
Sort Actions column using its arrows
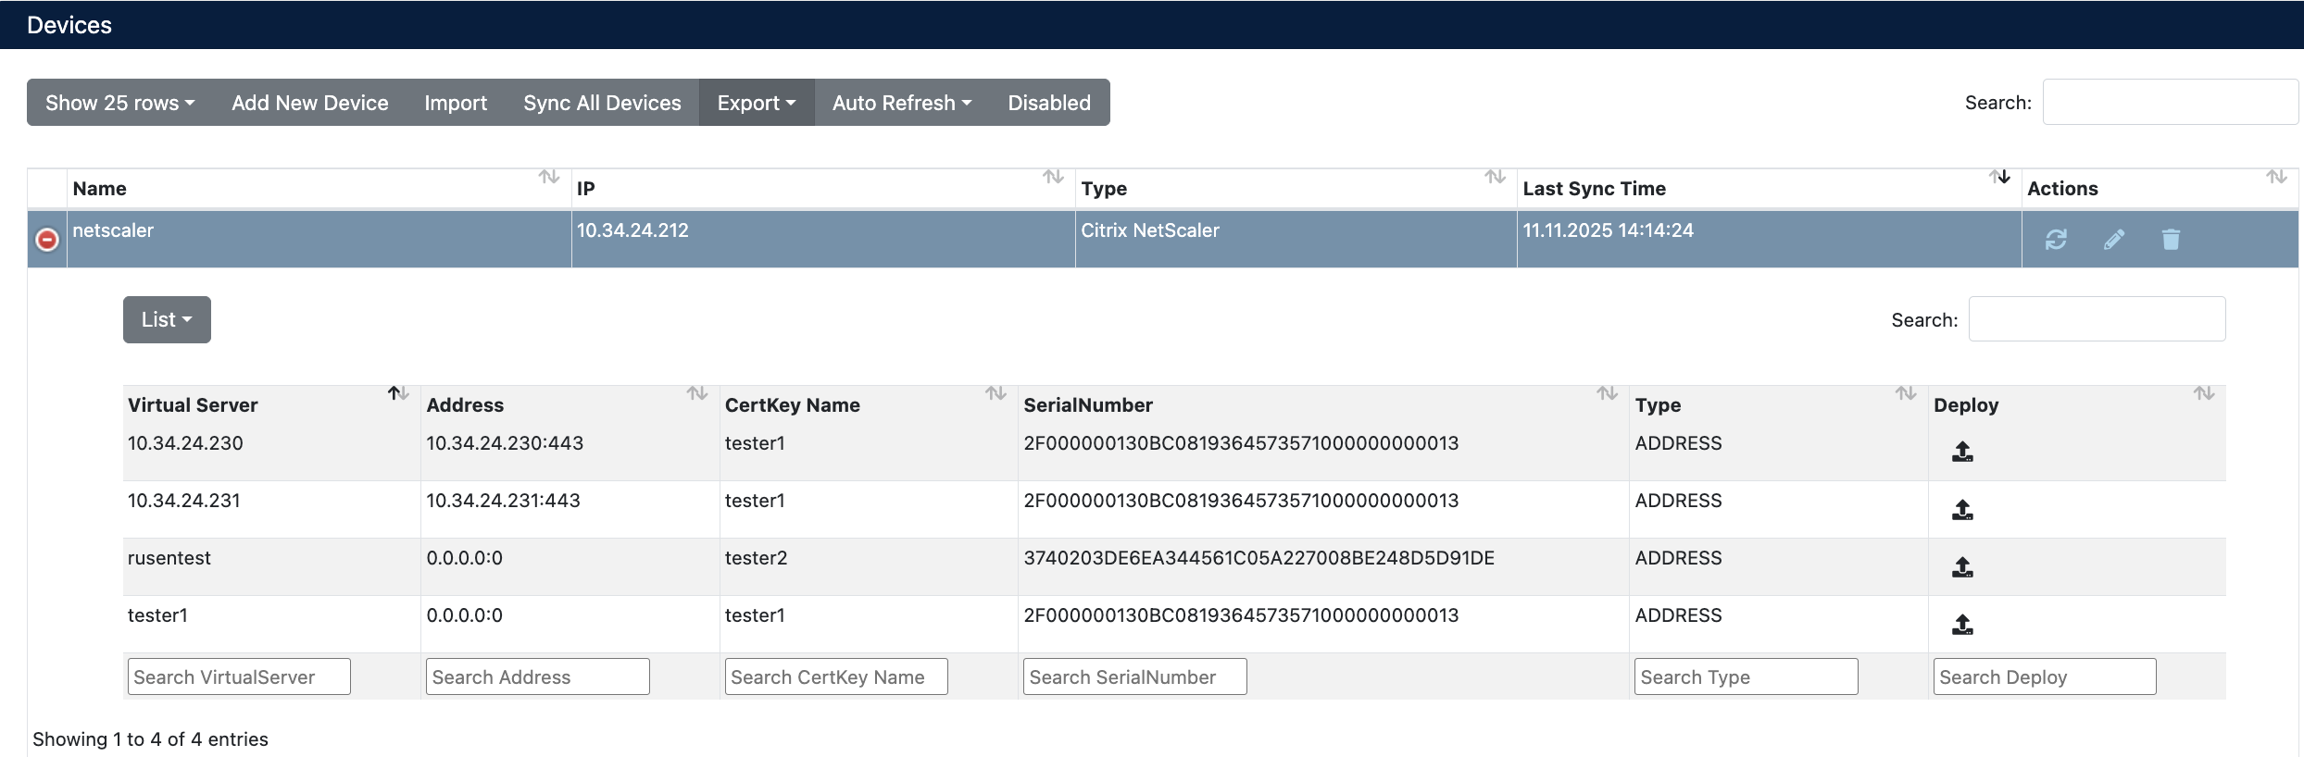click(2276, 177)
